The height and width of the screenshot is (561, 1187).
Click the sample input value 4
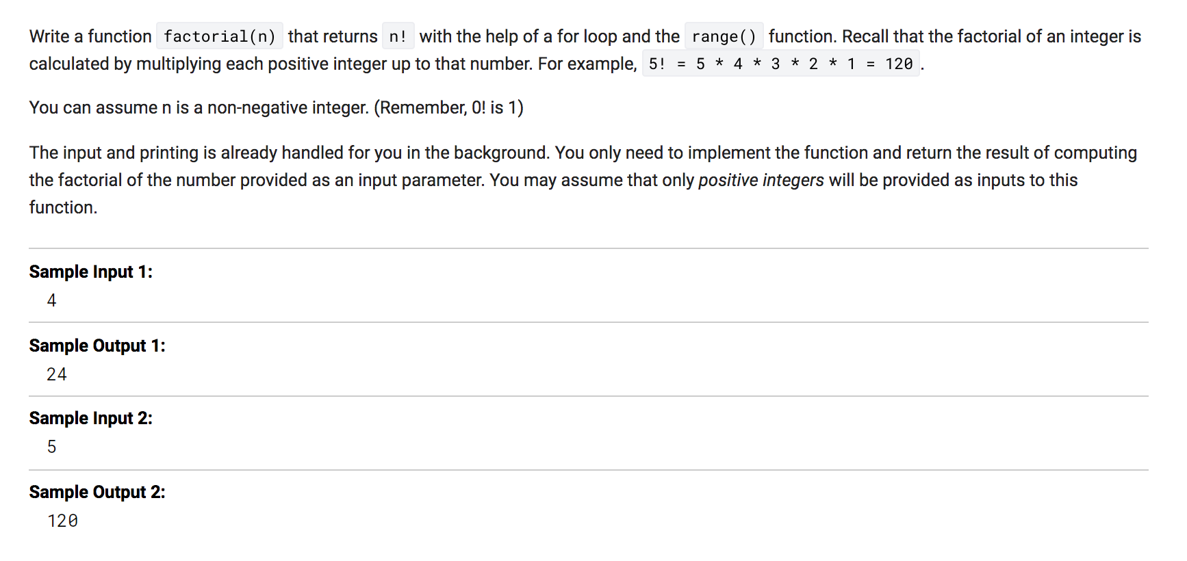(x=51, y=300)
